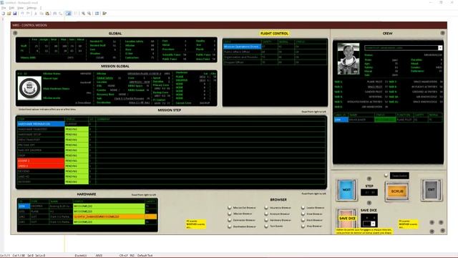Viewport: 458px width, 258px height.
Task: Click the Paste clipboard toolbar icon
Action: click(x=47, y=14)
